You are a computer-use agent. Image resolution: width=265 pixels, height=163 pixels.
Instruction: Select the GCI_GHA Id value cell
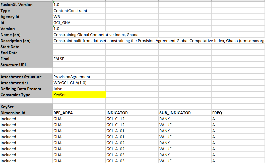62,23
